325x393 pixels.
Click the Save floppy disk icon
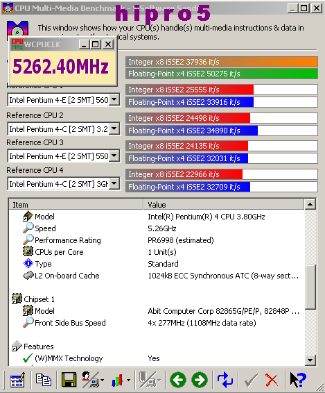click(x=69, y=380)
